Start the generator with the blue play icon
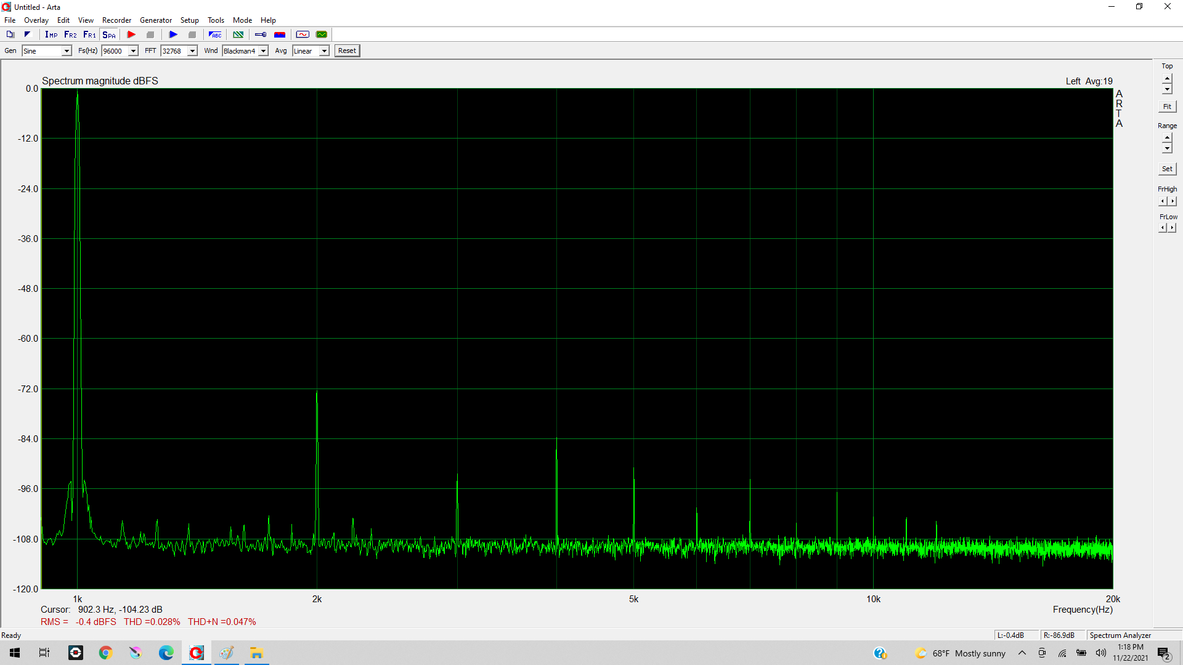This screenshot has height=665, width=1183. click(173, 34)
